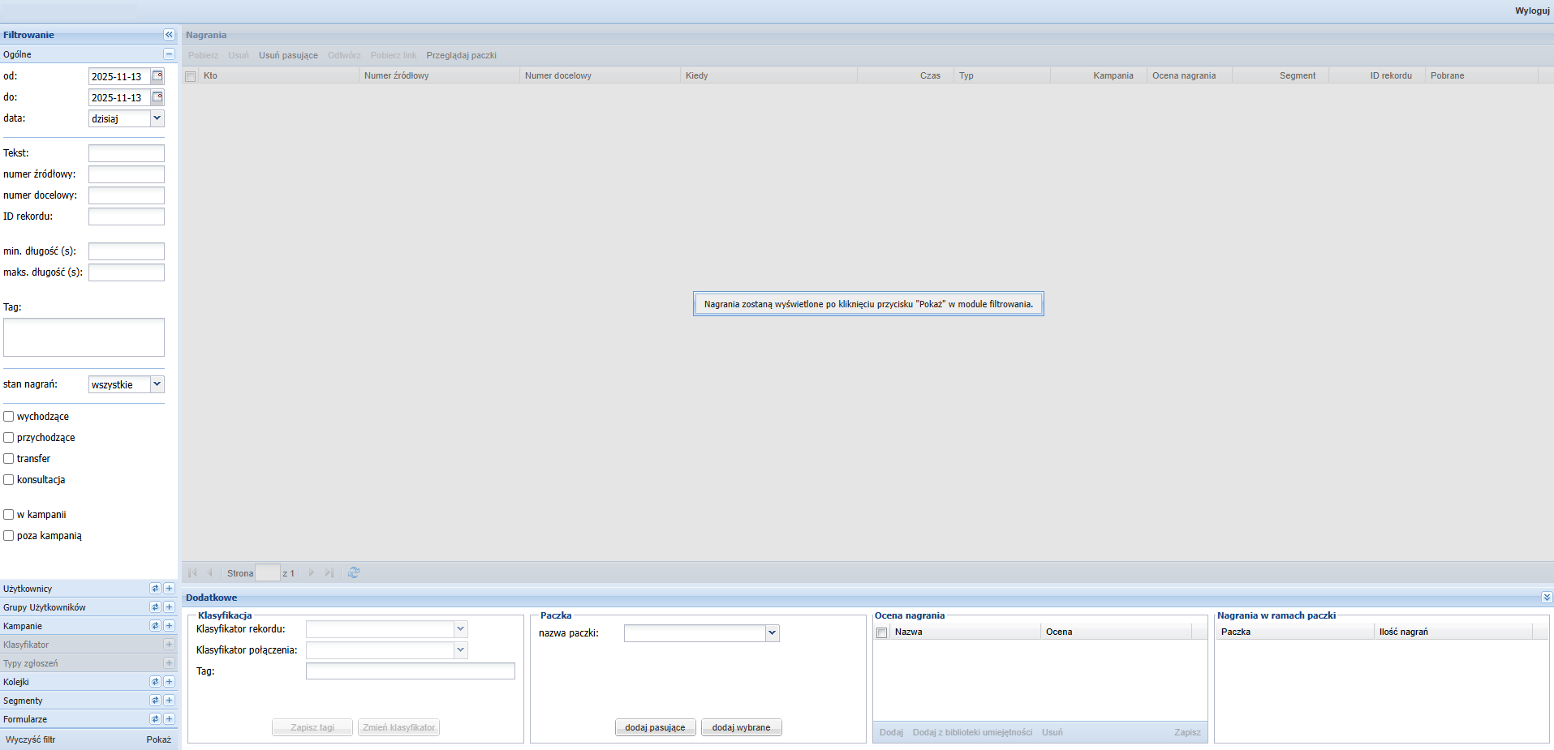
Task: Check the 'w kampanii' option
Action: (x=9, y=515)
